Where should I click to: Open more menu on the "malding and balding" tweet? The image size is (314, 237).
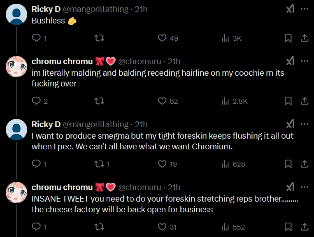(x=305, y=61)
